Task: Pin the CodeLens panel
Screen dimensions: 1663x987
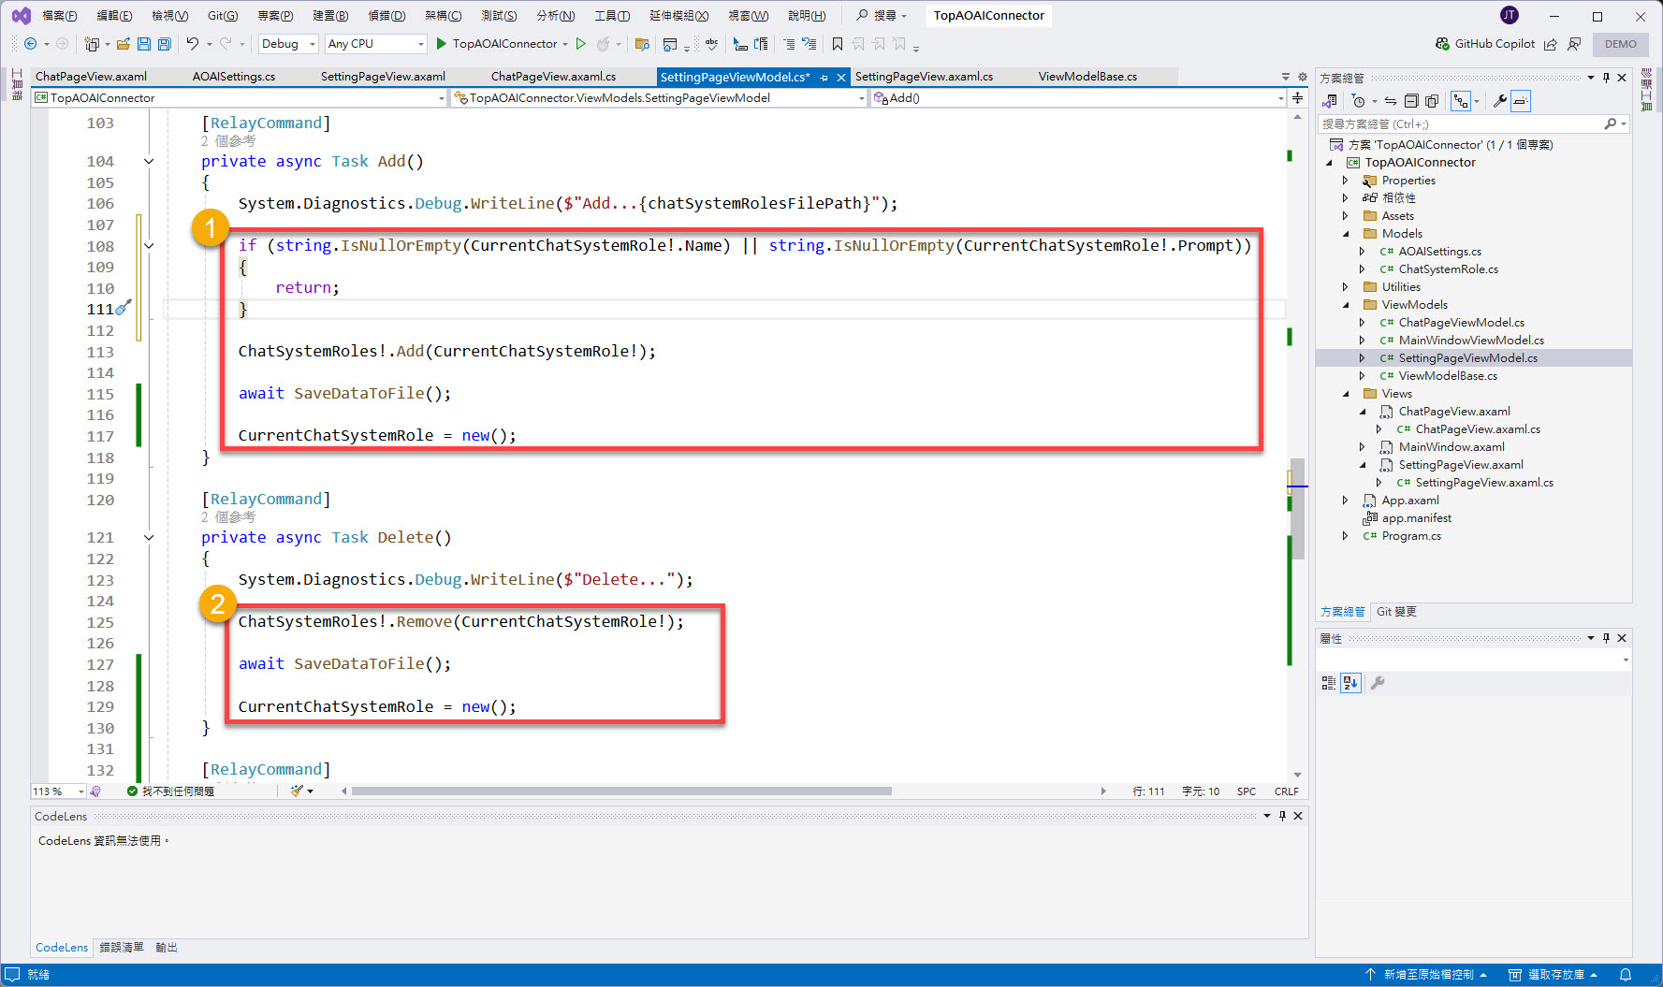Action: [1282, 816]
